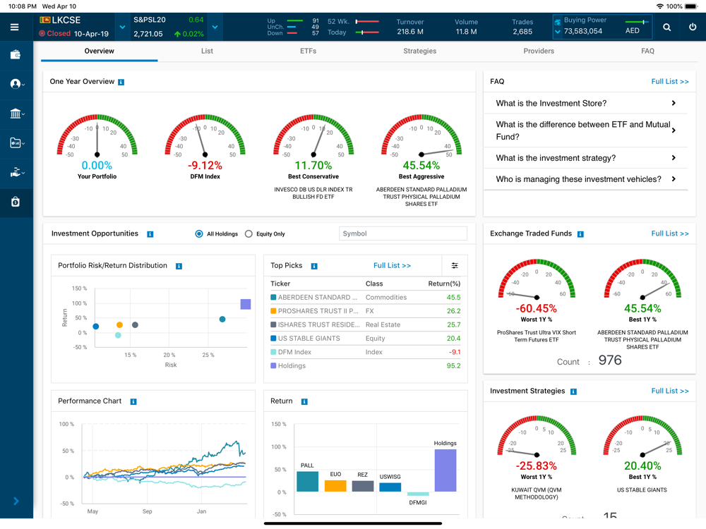Click the Sri Lanka flag icon

pos(44,20)
